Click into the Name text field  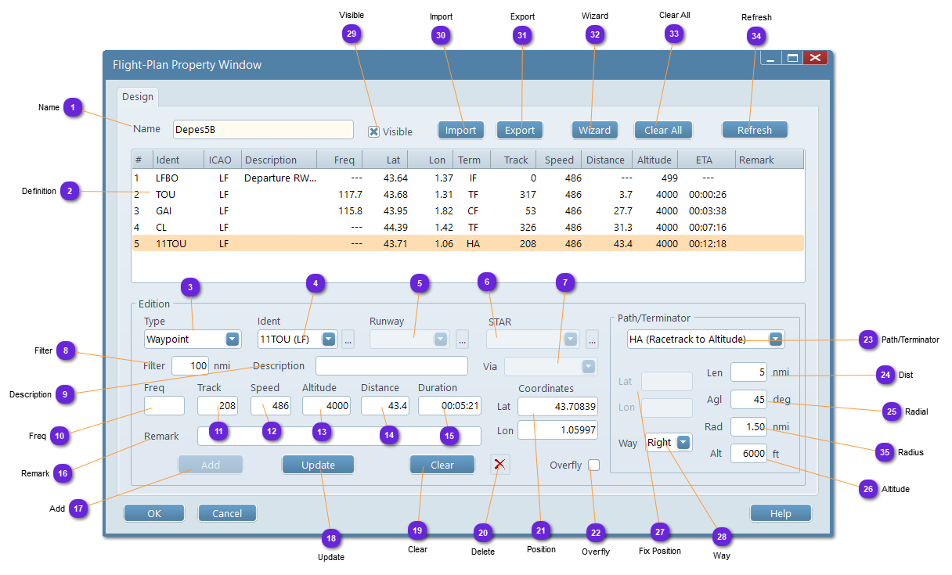coord(262,130)
